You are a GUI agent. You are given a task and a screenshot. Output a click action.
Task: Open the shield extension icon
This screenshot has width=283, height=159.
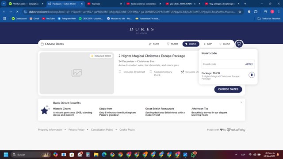point(249,12)
